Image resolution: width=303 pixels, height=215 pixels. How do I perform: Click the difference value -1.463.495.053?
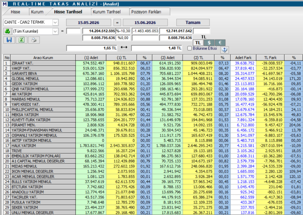[x=145, y=31]
